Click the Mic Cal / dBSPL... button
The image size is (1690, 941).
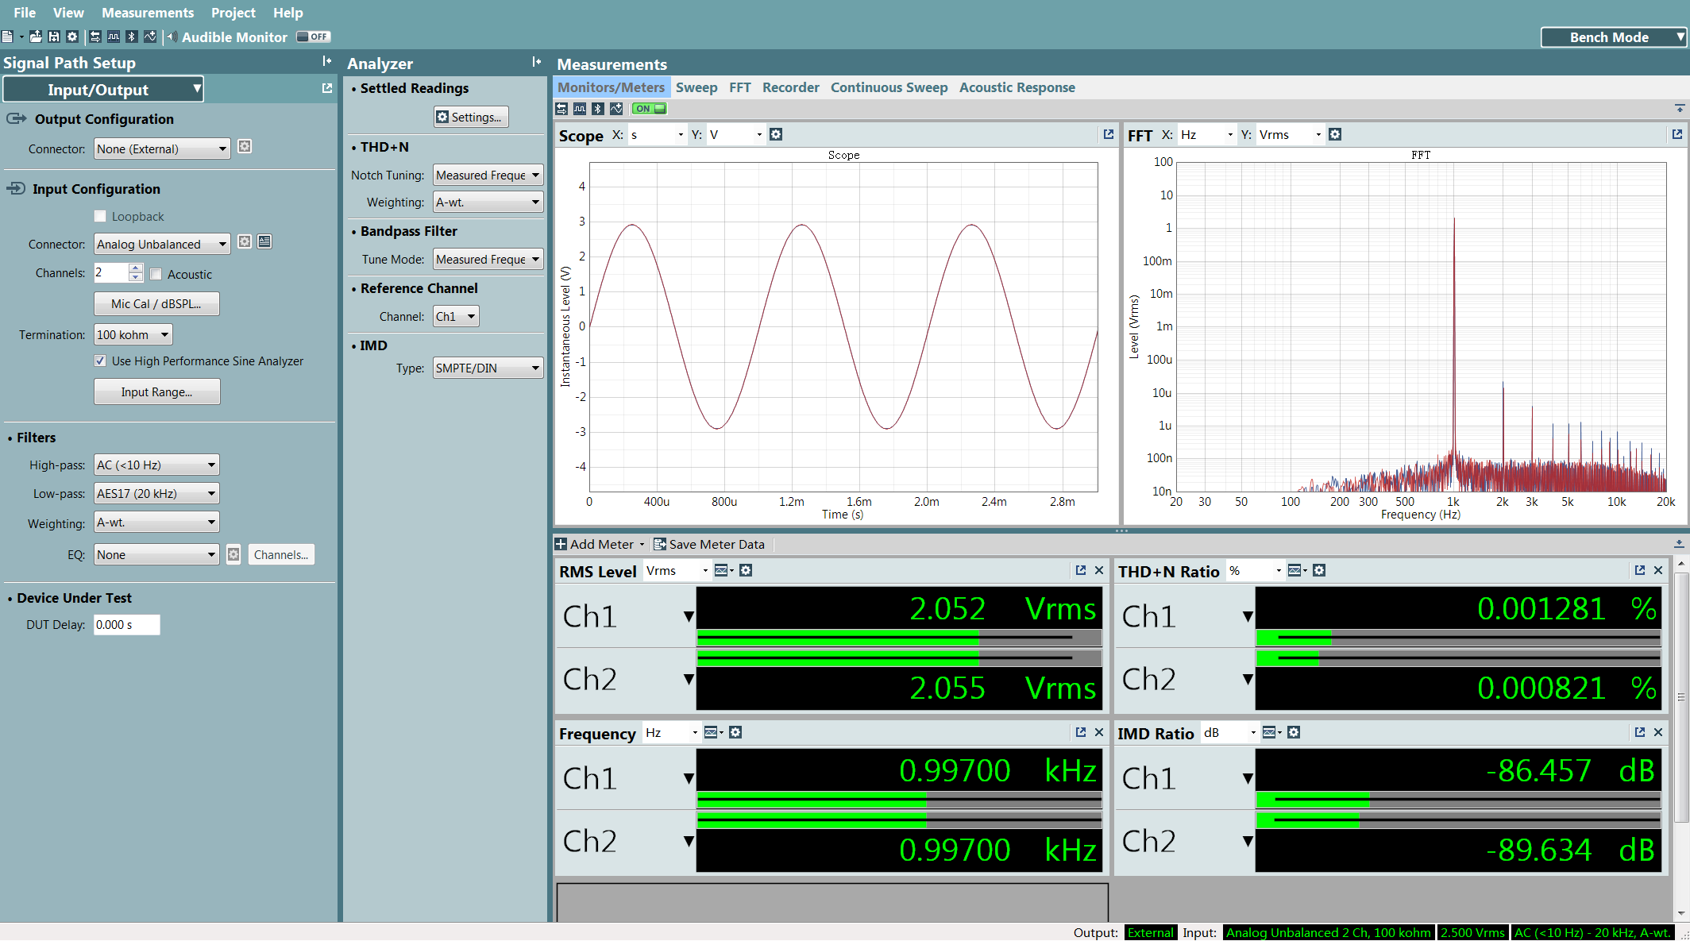[156, 303]
